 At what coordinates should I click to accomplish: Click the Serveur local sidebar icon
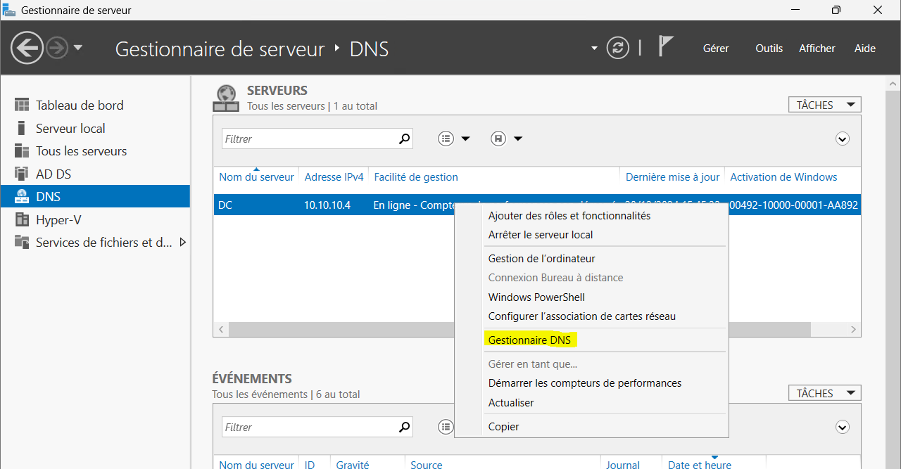(22, 129)
